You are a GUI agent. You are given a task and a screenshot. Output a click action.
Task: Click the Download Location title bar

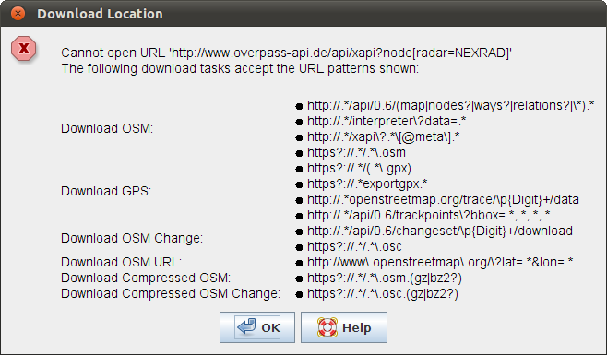(x=303, y=14)
